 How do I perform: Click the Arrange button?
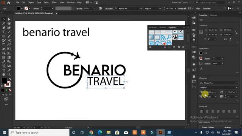(228, 127)
